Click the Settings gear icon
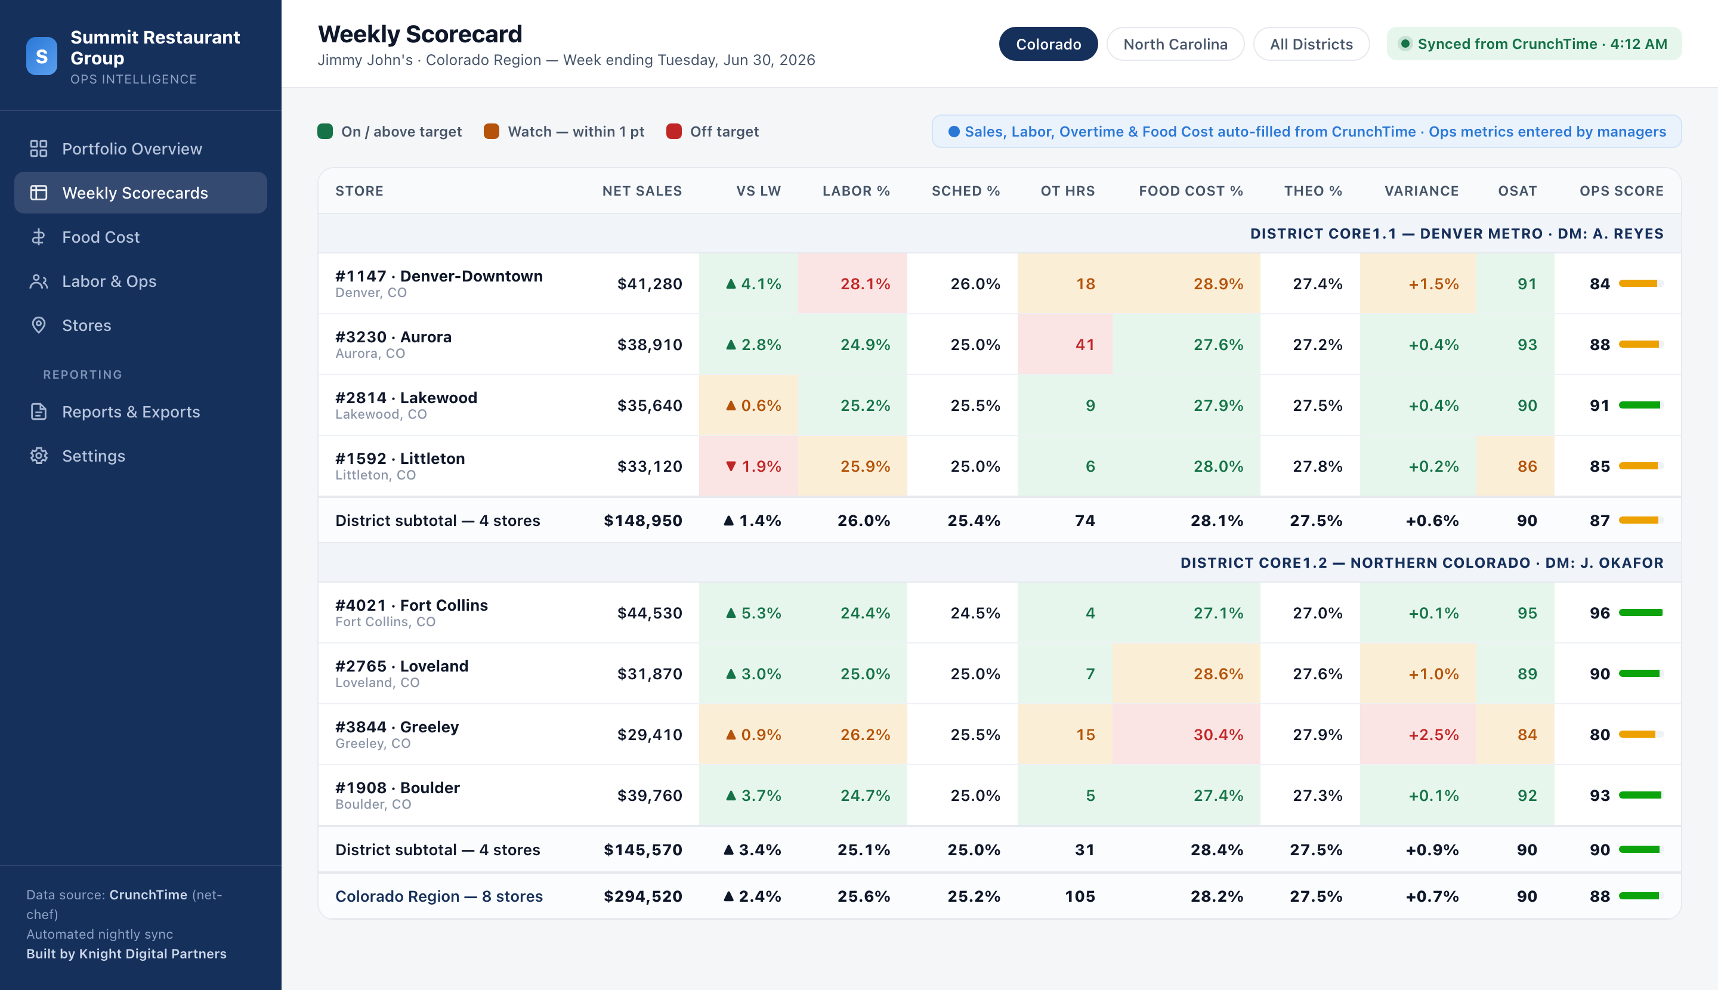 (39, 456)
